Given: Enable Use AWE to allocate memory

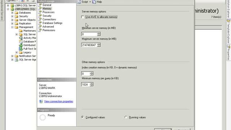Looking at the screenshot, I should pos(83,17).
